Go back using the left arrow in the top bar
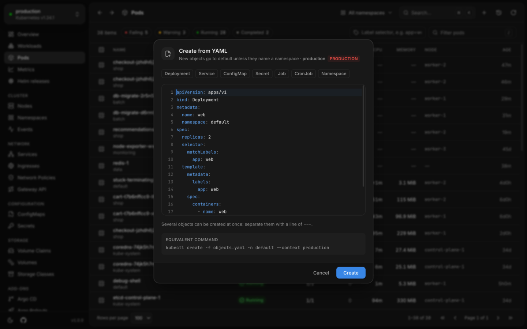 [100, 13]
